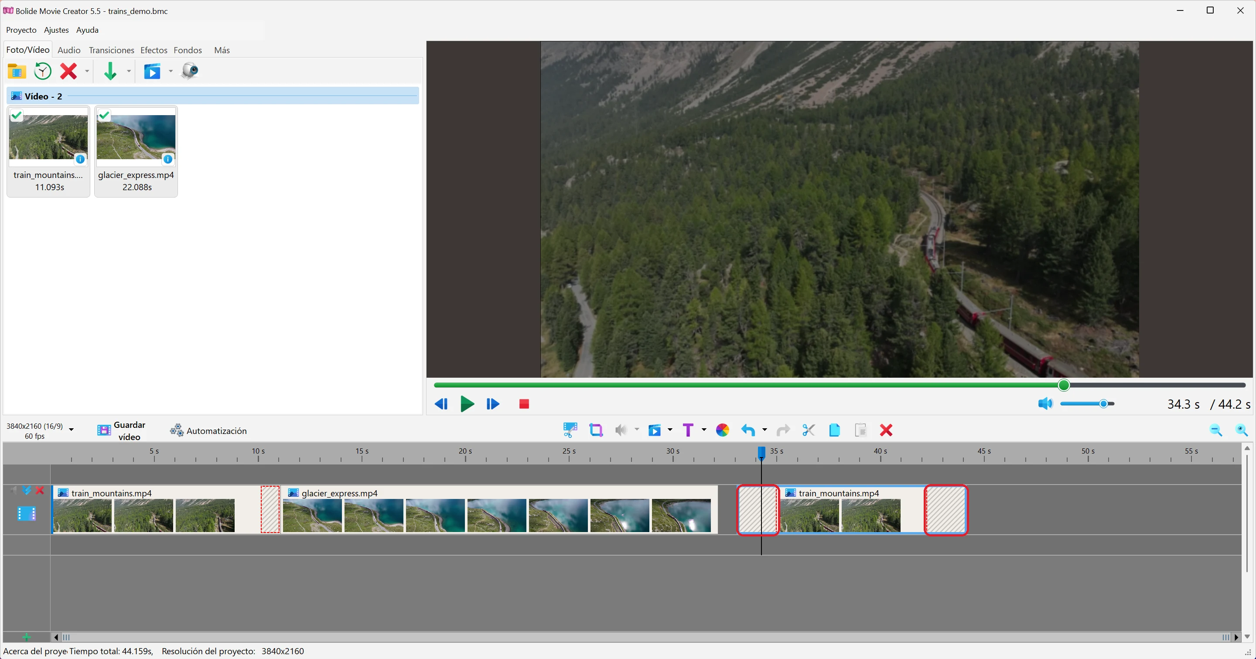The width and height of the screenshot is (1256, 659).
Task: Click the greyed speaker volume icon in timeline toolbar
Action: click(621, 430)
